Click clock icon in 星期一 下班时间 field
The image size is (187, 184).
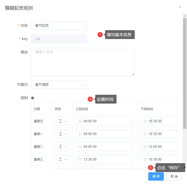(145, 134)
